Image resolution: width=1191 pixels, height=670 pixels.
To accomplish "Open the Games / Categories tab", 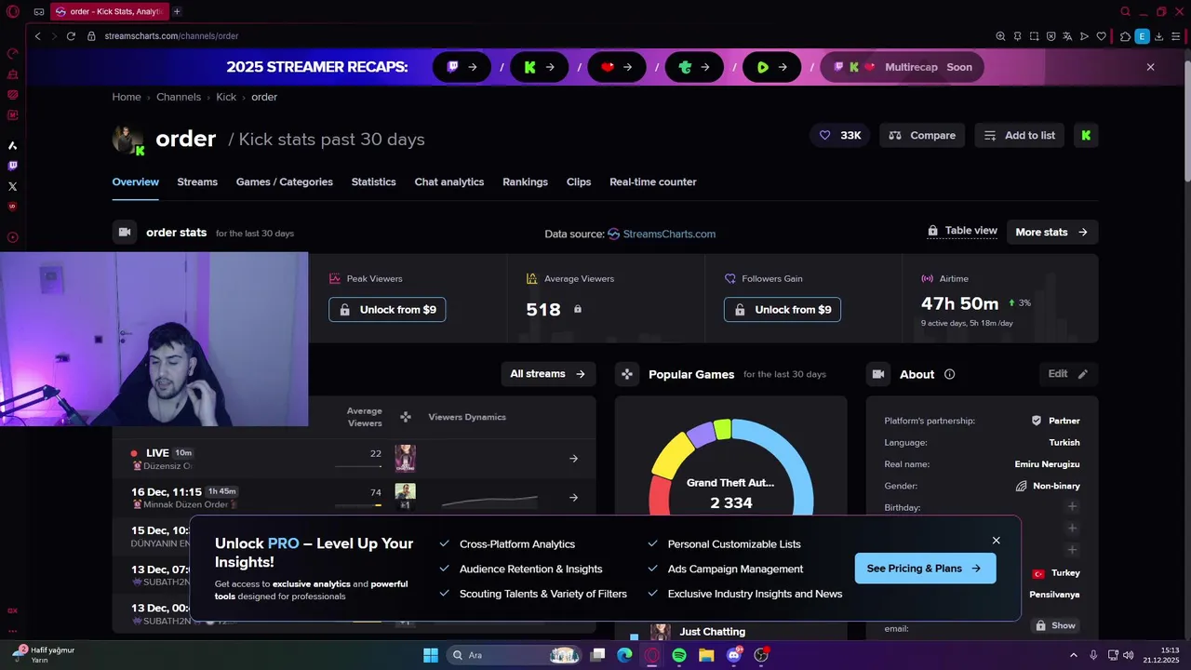I will click(x=285, y=182).
